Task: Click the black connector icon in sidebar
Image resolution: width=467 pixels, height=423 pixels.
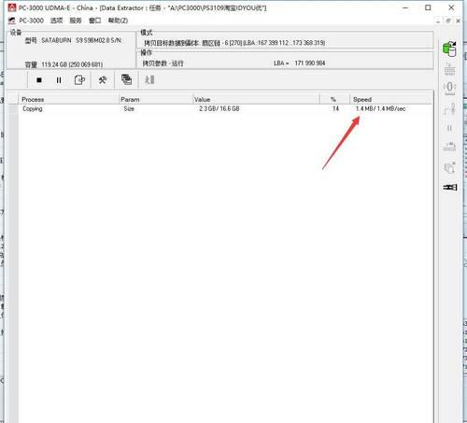Action: pyautogui.click(x=450, y=187)
